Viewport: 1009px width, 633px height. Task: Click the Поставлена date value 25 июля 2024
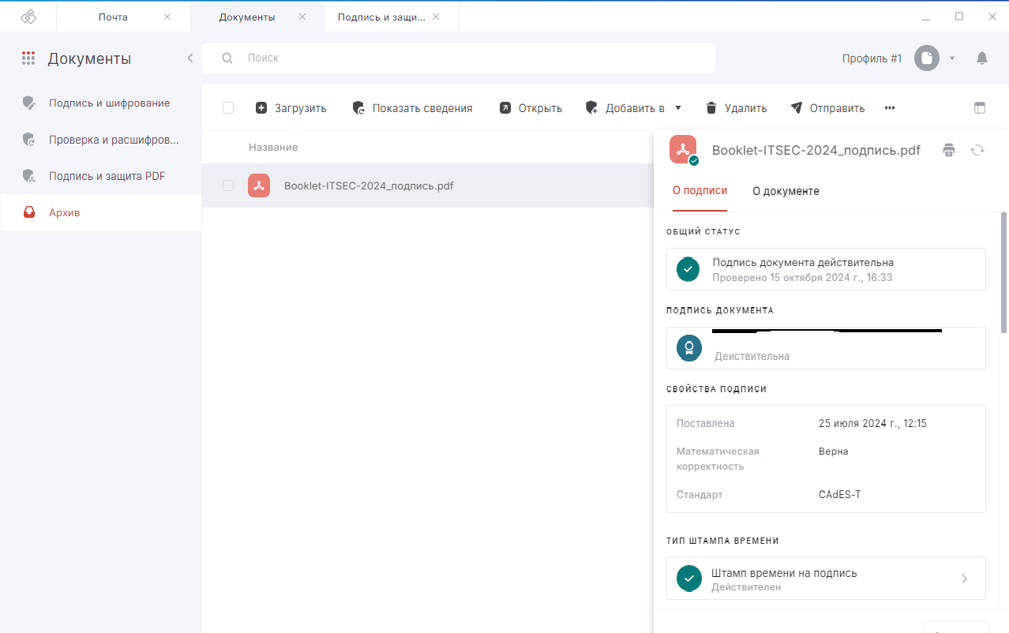click(872, 424)
